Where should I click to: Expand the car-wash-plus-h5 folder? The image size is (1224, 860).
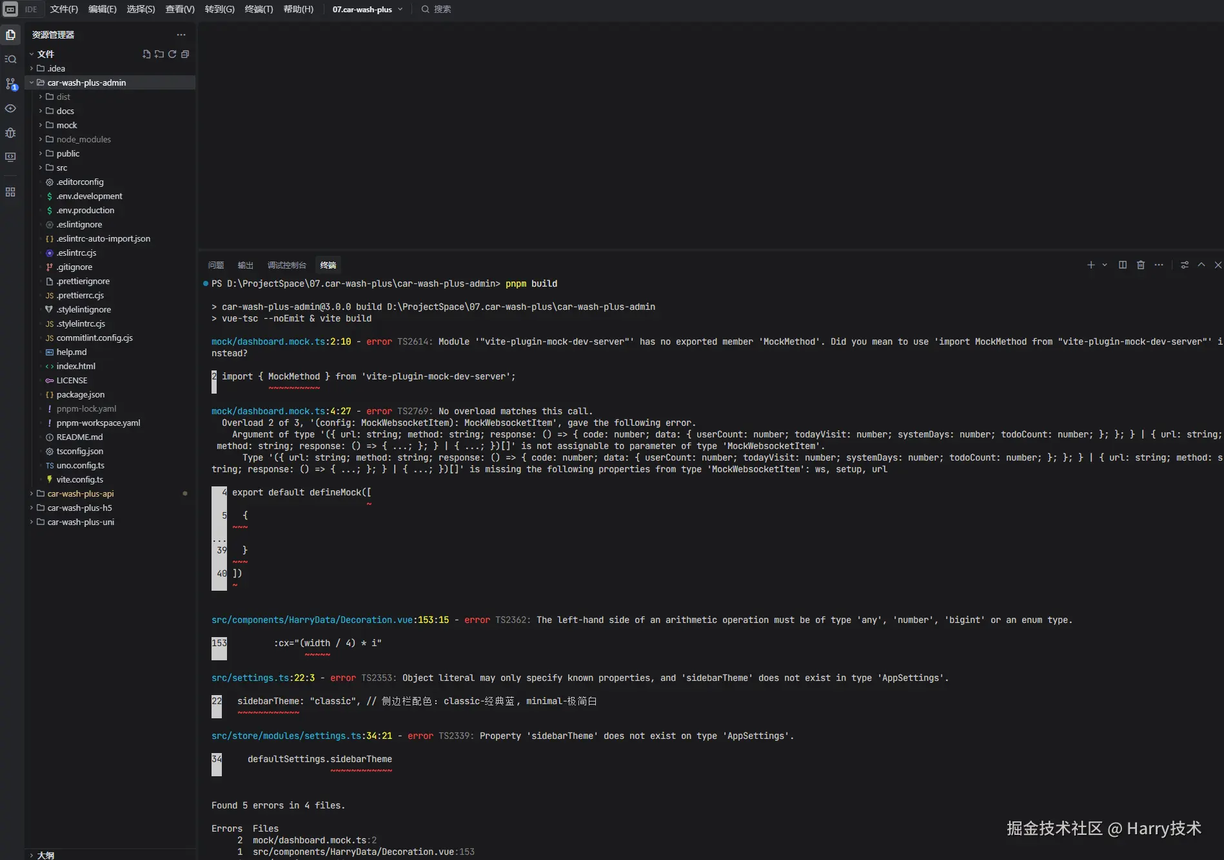[x=32, y=508]
